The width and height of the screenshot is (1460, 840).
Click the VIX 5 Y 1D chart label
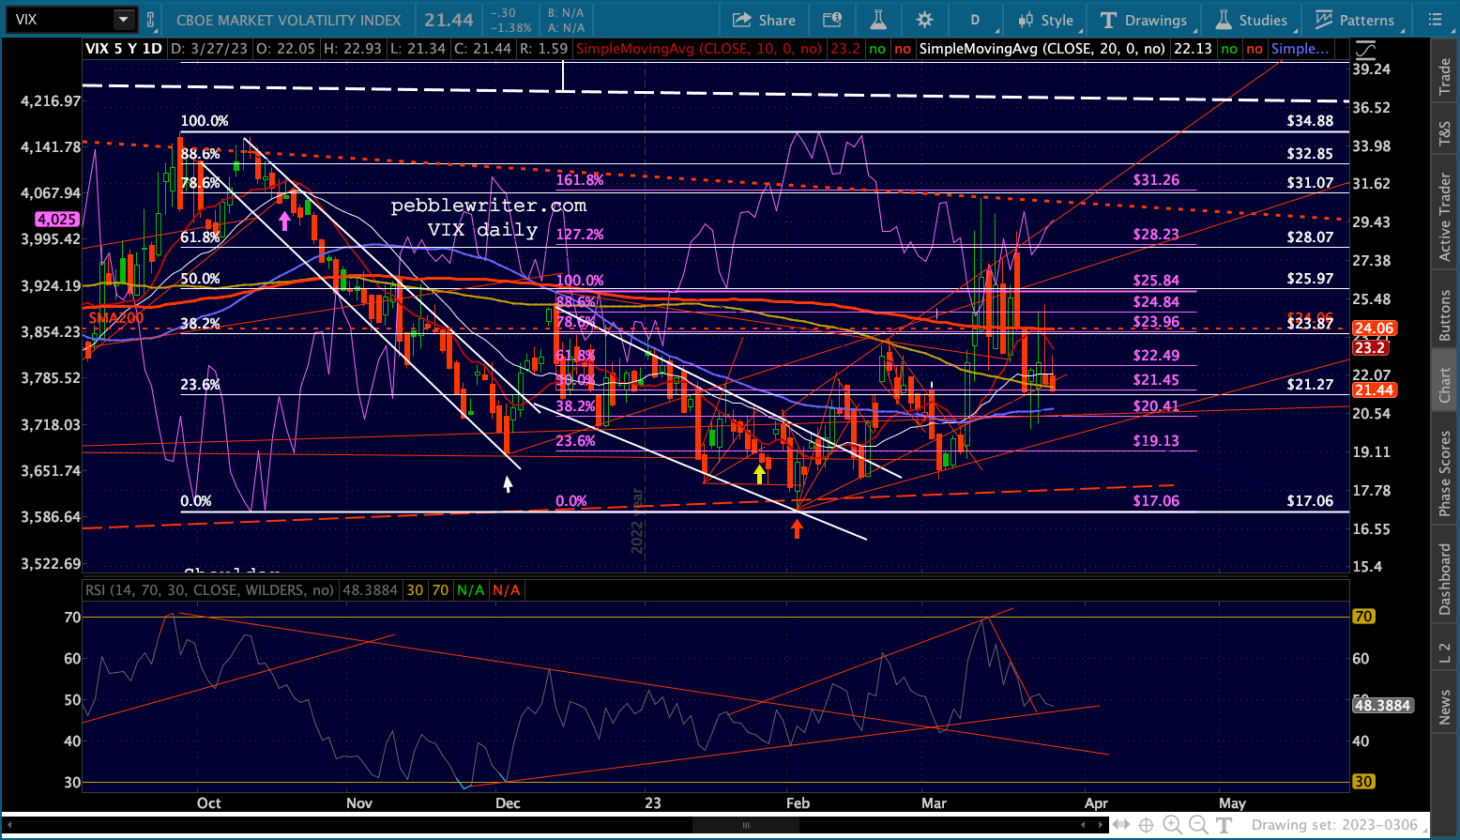click(123, 49)
